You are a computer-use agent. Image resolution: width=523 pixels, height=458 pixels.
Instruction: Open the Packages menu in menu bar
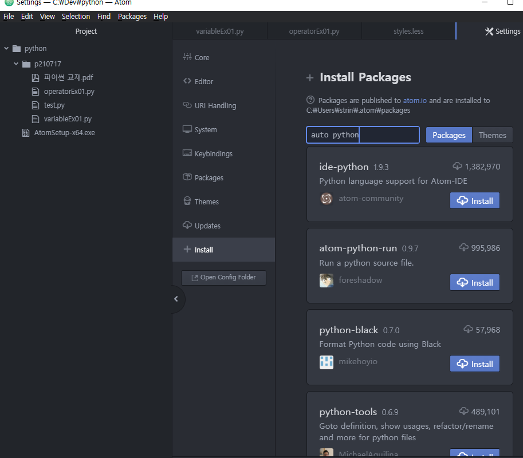click(132, 17)
